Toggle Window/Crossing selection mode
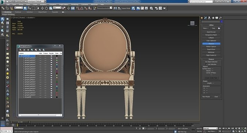The width and height of the screenshot is (247, 133). [x=38, y=8]
